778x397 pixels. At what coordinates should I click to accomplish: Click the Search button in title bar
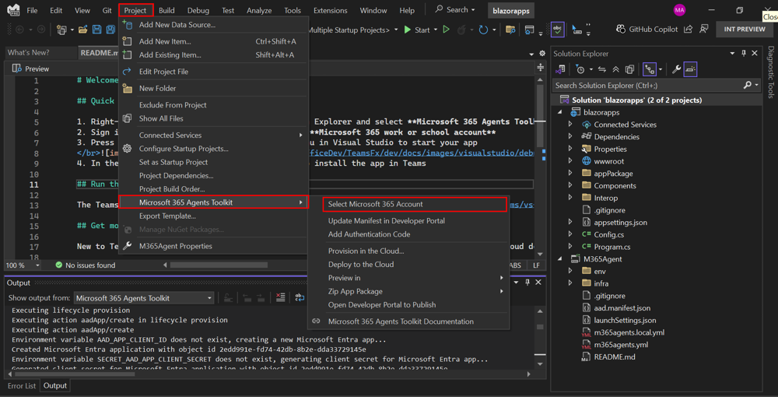(455, 10)
